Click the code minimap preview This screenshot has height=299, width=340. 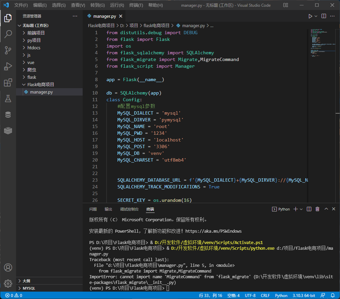coord(323,42)
